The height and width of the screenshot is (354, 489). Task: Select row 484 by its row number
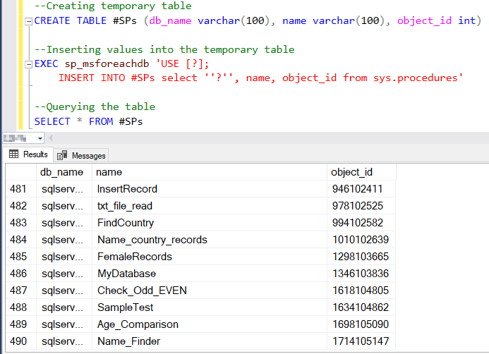click(x=21, y=240)
